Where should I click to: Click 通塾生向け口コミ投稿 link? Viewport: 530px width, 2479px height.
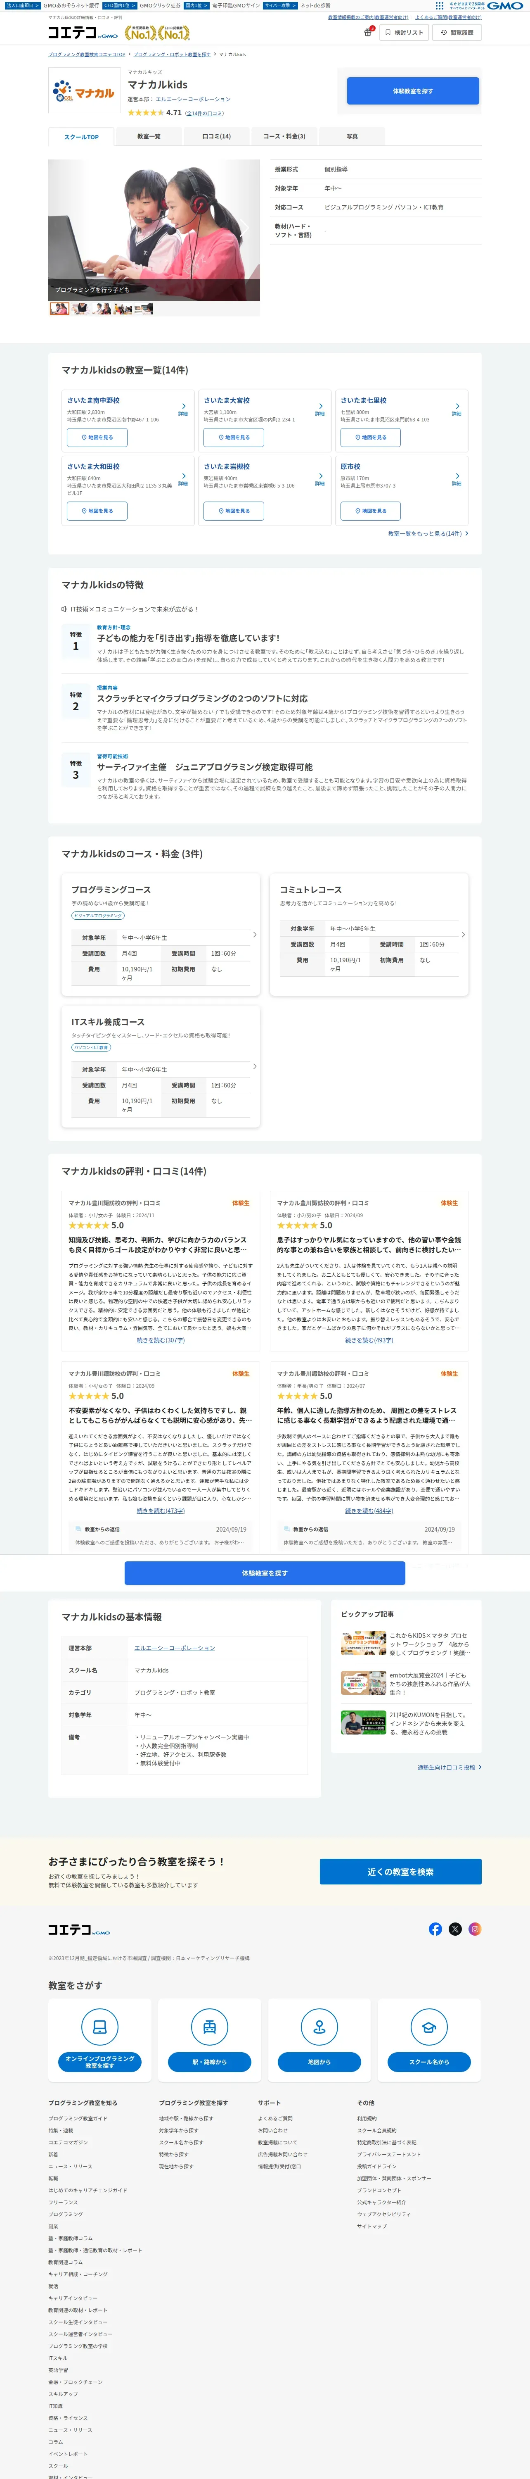pos(449,1768)
